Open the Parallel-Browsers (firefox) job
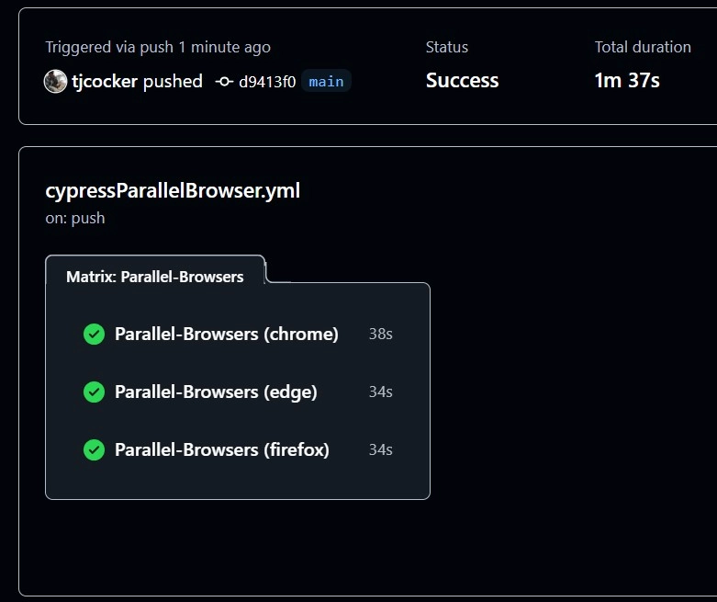 click(x=221, y=449)
